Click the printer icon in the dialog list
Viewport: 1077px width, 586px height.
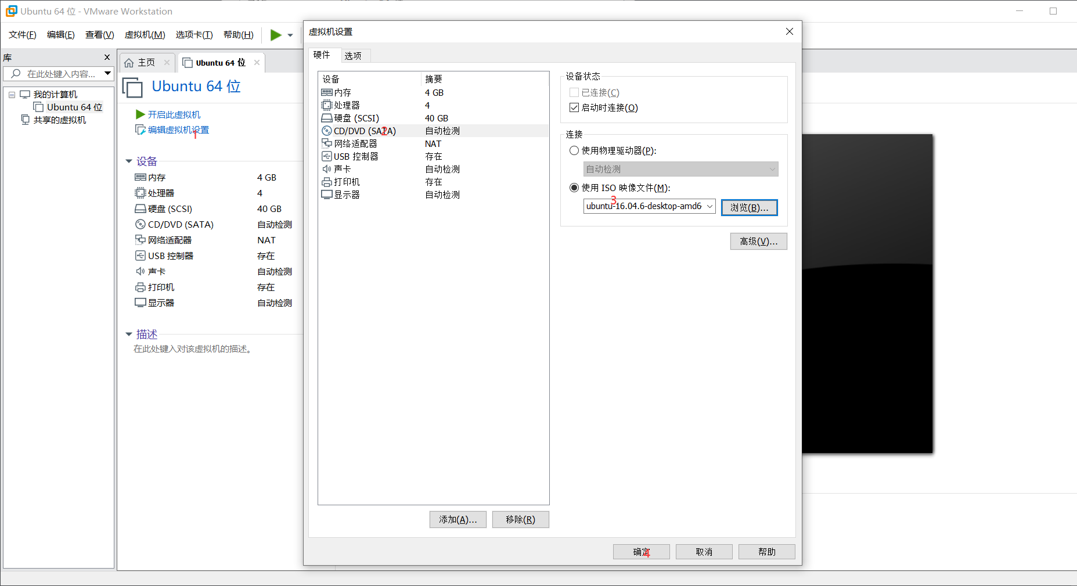[327, 182]
